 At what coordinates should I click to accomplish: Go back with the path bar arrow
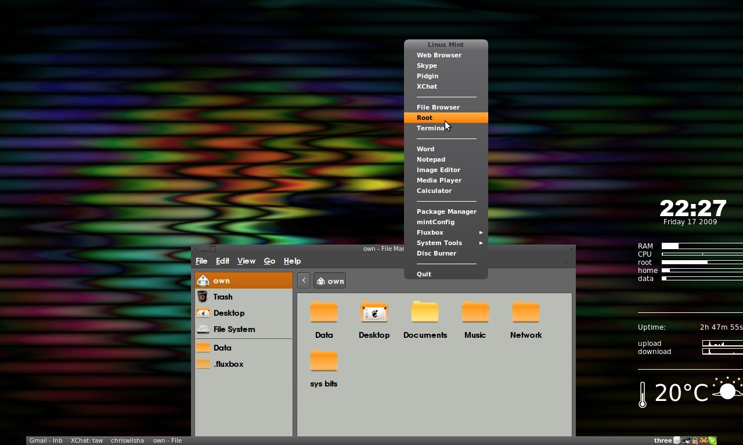(x=304, y=280)
